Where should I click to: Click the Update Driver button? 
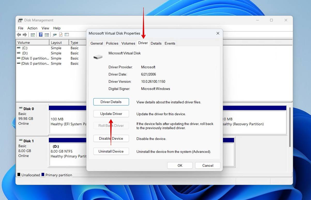click(111, 114)
